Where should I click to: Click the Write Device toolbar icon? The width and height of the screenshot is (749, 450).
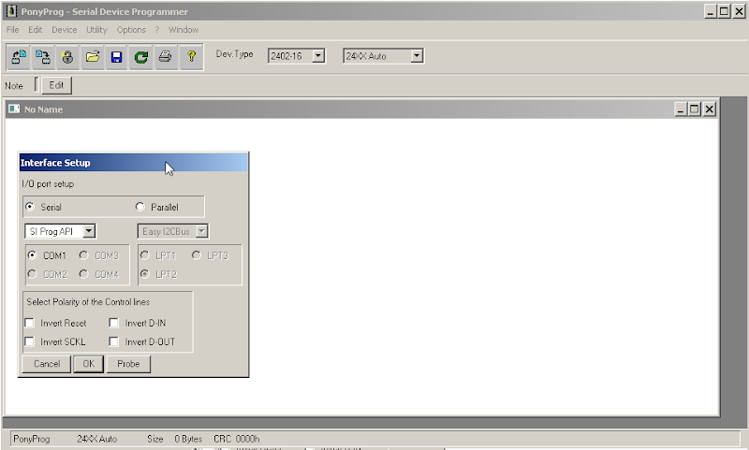(43, 57)
